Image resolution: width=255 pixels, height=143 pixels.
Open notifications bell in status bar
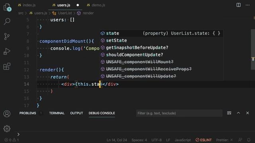tap(249, 140)
